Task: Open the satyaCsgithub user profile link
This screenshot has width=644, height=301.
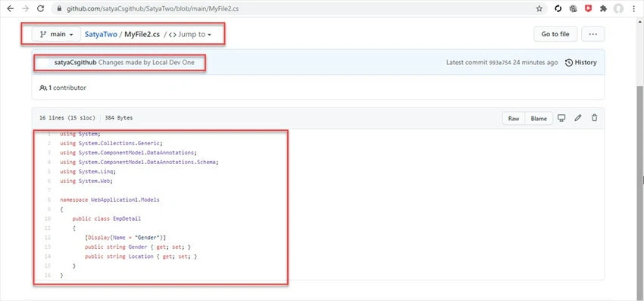Action: (x=76, y=63)
